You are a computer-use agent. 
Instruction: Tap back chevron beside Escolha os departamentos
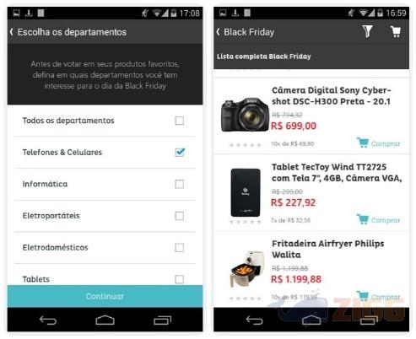point(11,32)
